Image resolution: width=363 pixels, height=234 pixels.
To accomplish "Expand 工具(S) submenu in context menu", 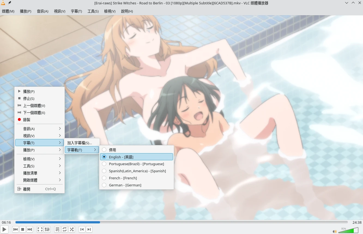I will [x=40, y=166].
